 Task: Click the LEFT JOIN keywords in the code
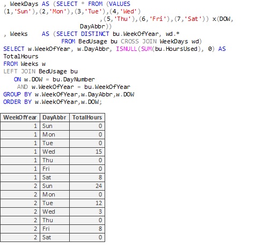click(x=19, y=71)
